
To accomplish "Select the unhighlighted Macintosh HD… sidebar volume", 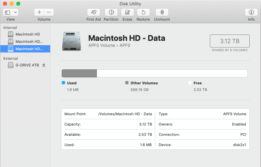I will (x=25, y=42).
